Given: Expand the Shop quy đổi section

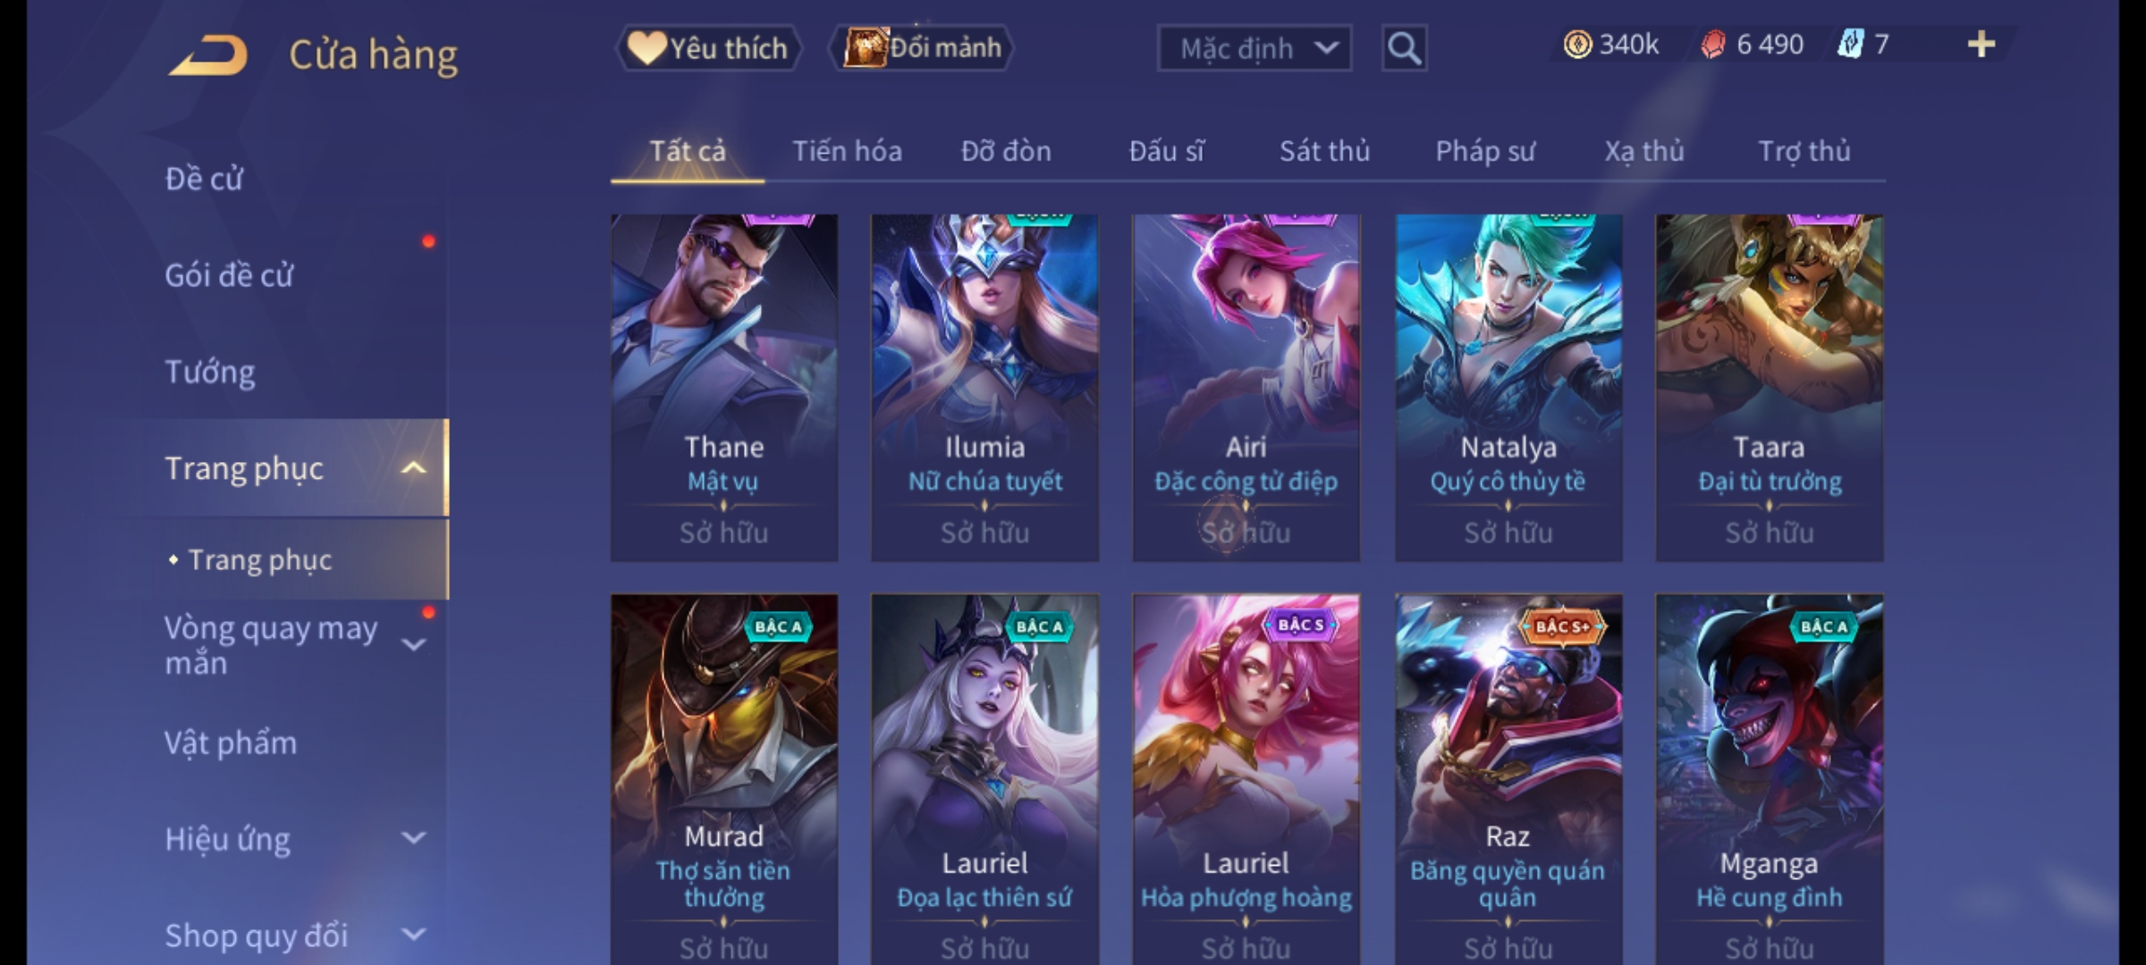Looking at the screenshot, I should 413,935.
